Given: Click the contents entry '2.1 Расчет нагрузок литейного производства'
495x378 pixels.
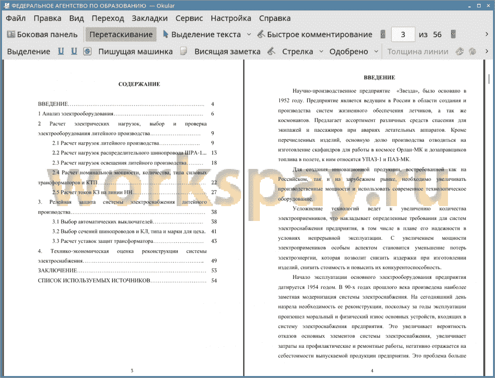Looking at the screenshot, I should [x=106, y=143].
